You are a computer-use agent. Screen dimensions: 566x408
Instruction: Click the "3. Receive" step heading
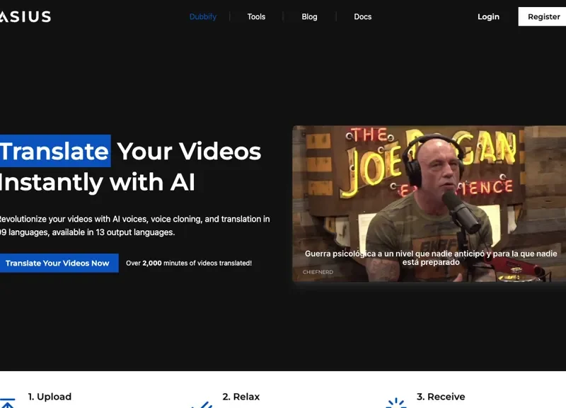[441, 397]
